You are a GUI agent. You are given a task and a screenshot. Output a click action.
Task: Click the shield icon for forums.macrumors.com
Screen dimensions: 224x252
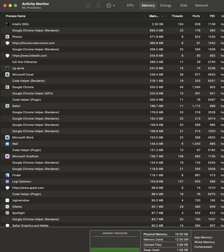[7, 43]
